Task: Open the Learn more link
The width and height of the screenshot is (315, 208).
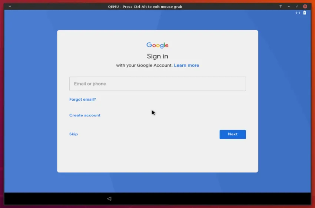Action: (186, 66)
